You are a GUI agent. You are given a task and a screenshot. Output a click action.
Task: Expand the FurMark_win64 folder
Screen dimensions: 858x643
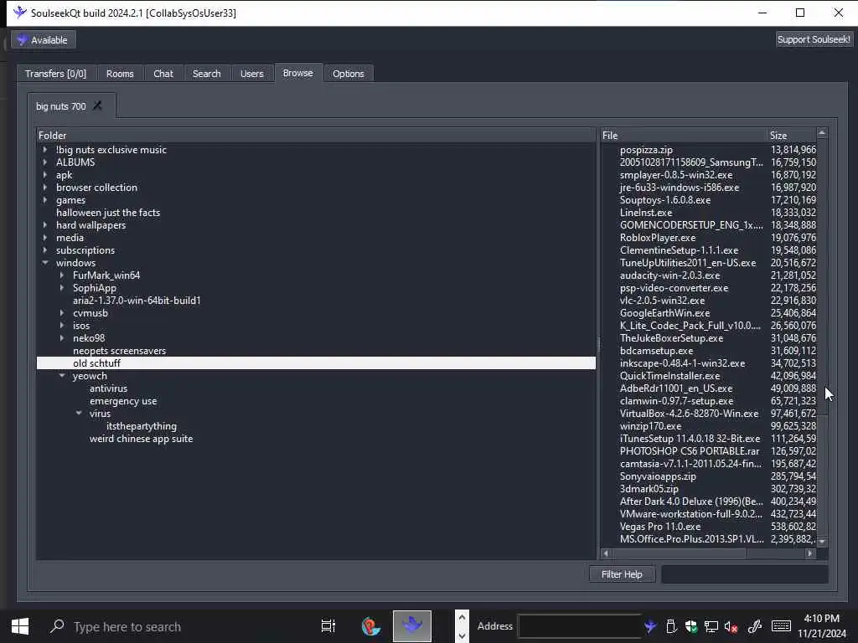(62, 275)
